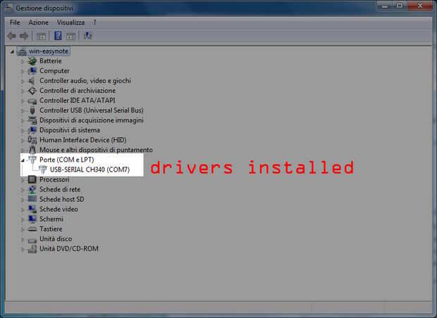Open the Azione menu
This screenshot has height=318, width=437.
pos(39,23)
